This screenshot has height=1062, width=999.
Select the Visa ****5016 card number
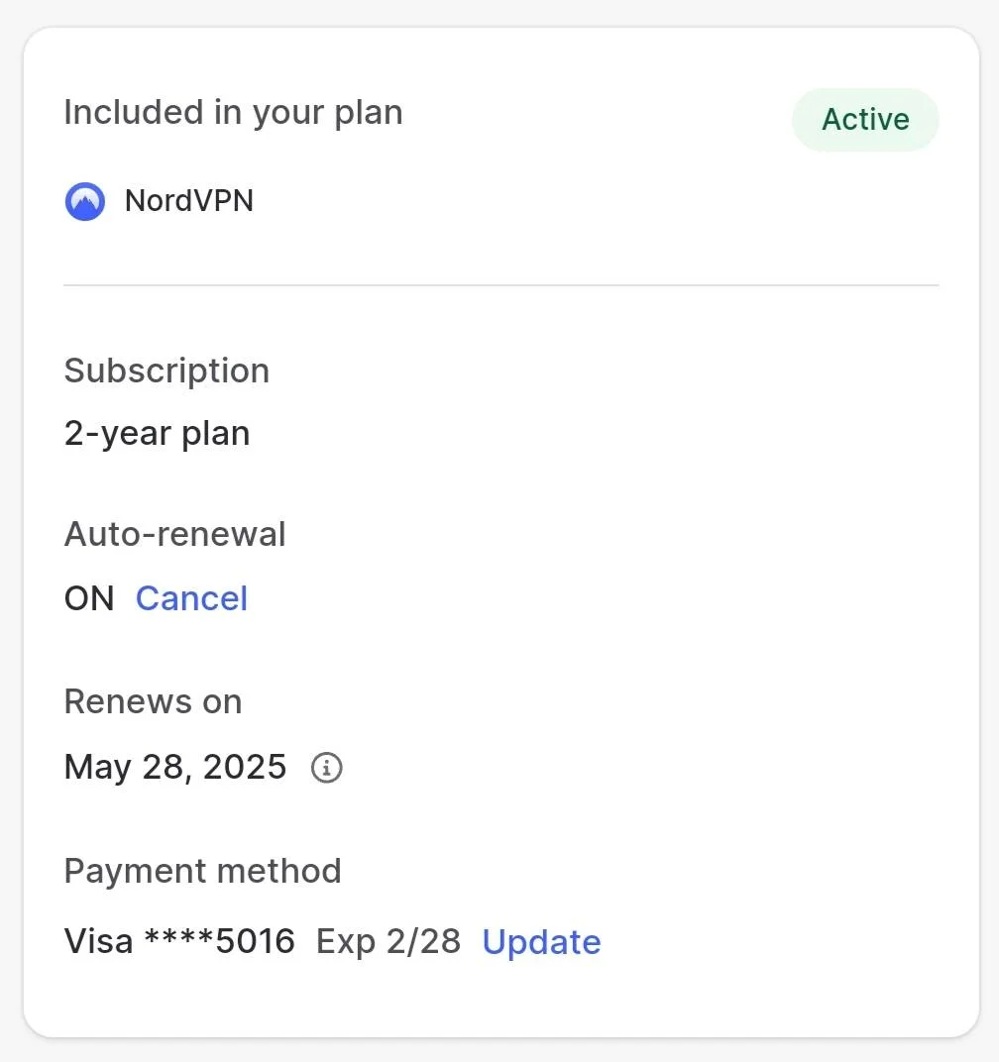(x=179, y=941)
